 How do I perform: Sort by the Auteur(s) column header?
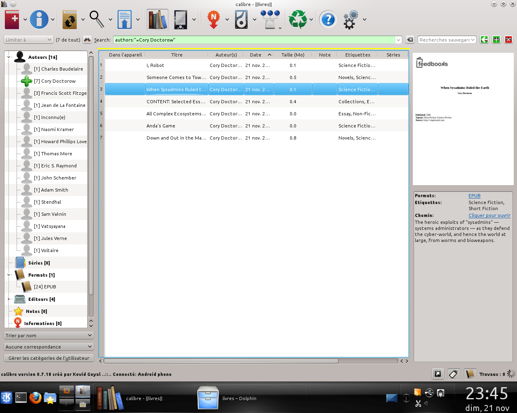(226, 55)
